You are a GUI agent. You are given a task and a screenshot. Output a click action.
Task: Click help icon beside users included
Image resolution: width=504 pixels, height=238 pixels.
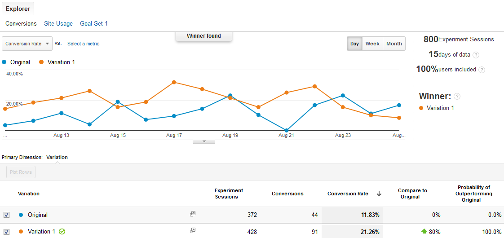point(482,70)
